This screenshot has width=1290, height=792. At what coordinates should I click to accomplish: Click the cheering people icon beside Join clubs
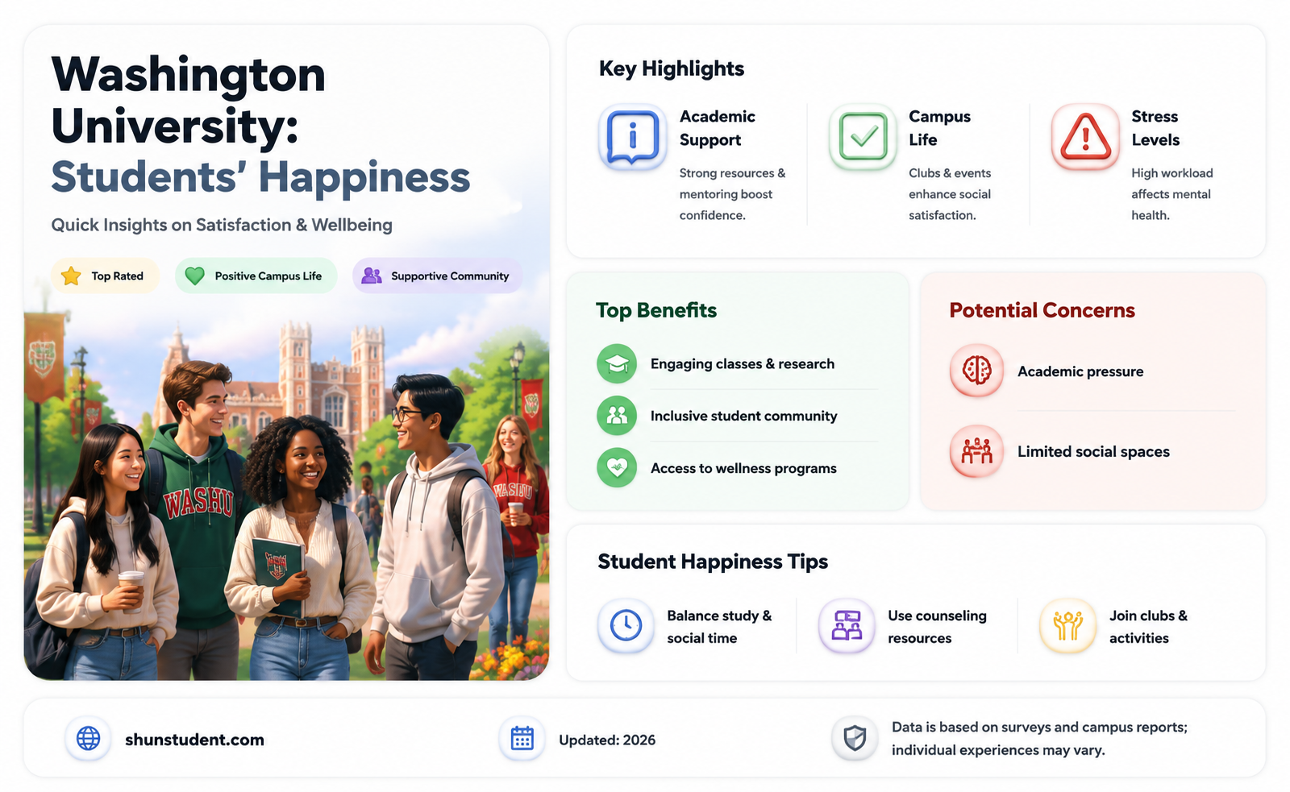tap(1067, 625)
